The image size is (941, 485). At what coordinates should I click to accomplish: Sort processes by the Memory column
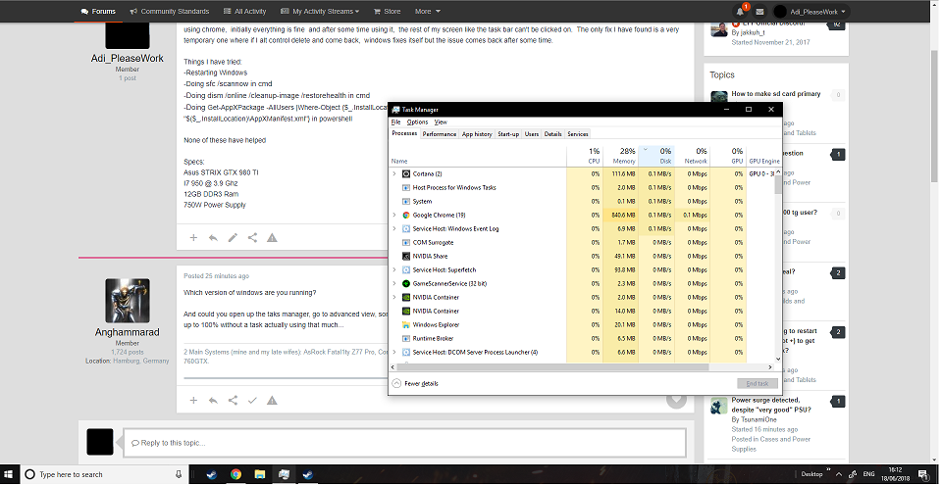pos(620,156)
